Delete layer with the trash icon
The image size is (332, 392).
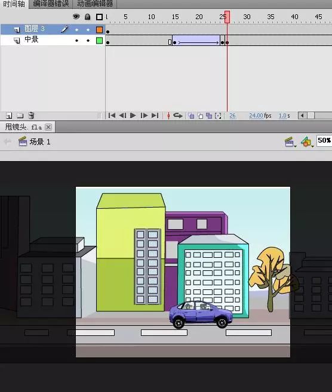point(31,115)
